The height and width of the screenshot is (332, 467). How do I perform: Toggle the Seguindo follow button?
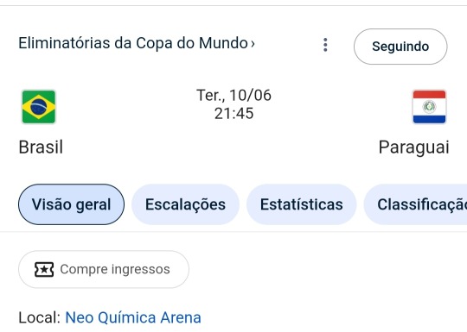400,47
